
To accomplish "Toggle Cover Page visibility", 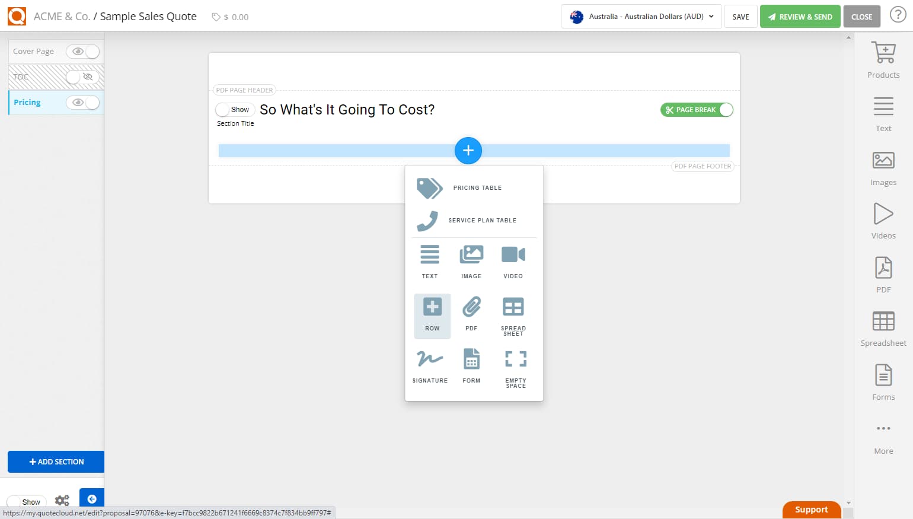I will click(83, 52).
